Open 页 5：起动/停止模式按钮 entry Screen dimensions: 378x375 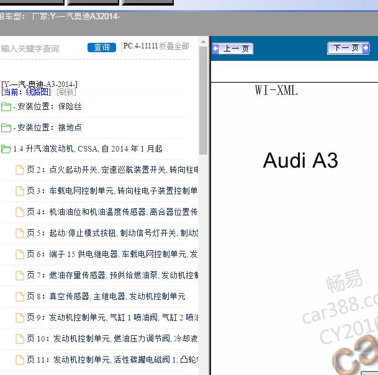pos(112,233)
